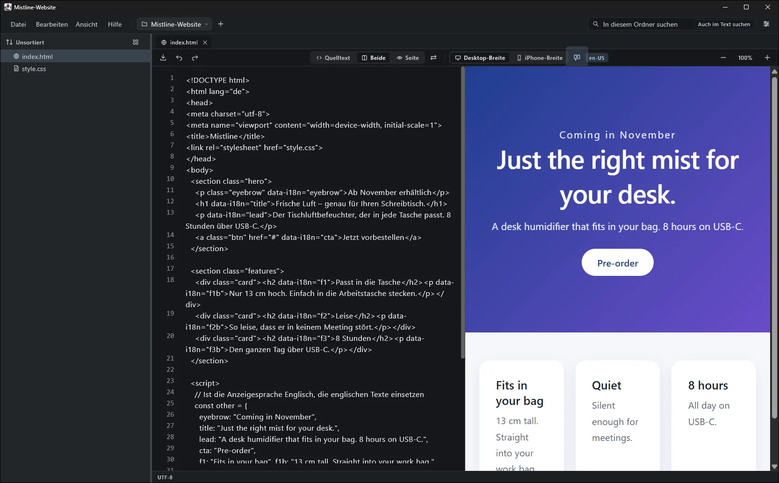Click the Pre-order button in preview

618,263
